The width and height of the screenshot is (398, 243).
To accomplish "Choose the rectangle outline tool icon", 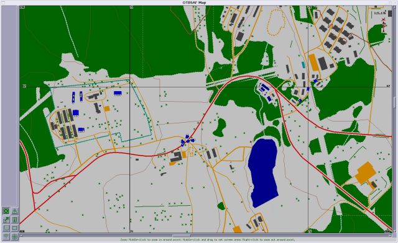I will tap(15, 228).
